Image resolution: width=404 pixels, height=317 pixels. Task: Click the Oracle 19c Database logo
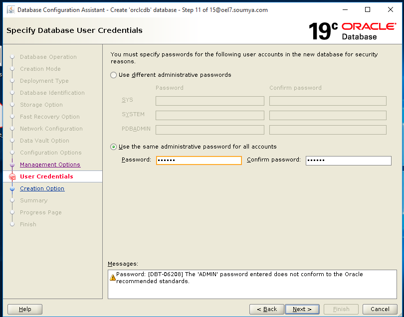tap(352, 31)
